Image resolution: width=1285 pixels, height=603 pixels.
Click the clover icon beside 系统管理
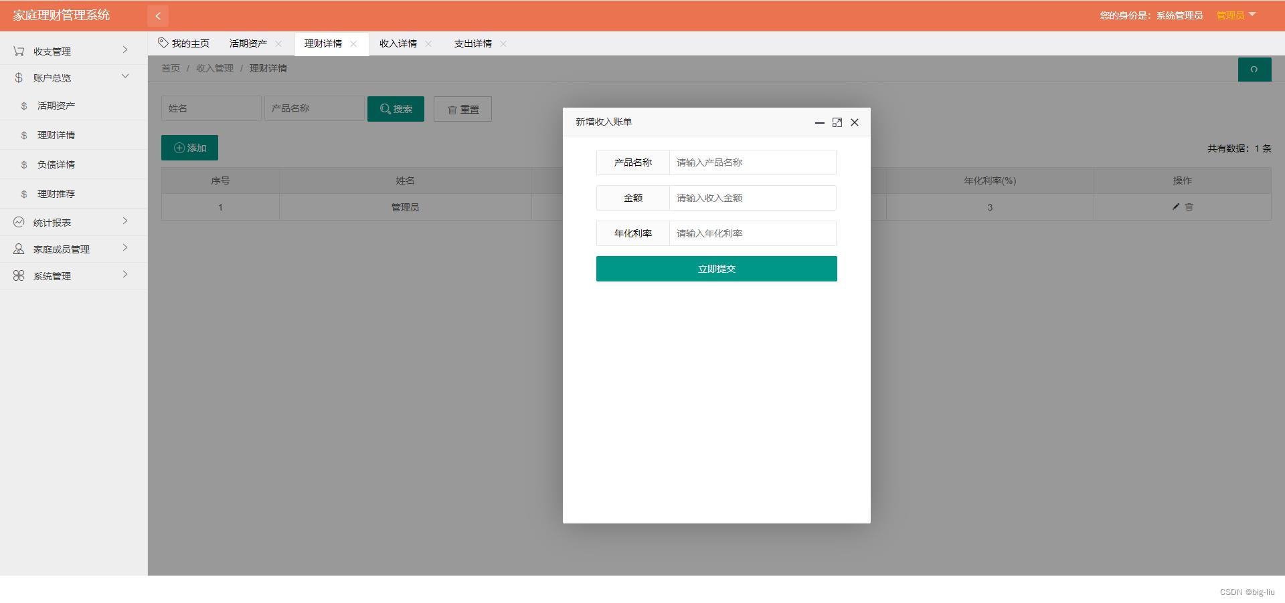[19, 275]
